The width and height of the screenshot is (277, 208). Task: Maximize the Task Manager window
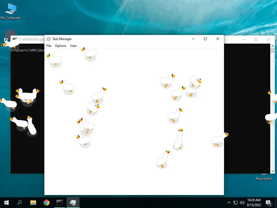coord(205,39)
